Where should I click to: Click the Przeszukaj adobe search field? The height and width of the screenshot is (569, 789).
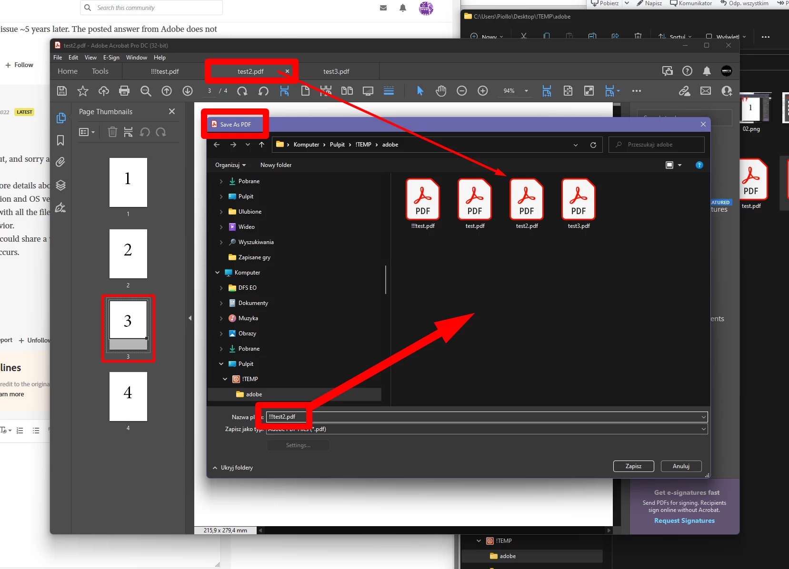point(656,145)
